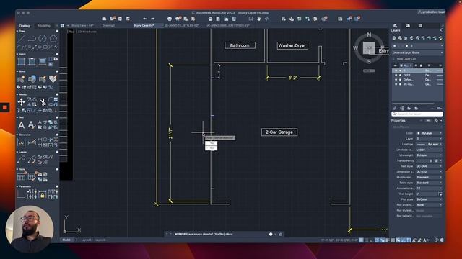Click the 2D Wireframe visual style label

click(87, 32)
